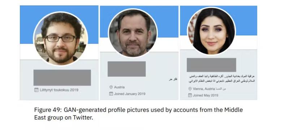This screenshot has height=130, width=289.
Task: Select the Liittynyt toukokuu 2019 text
Action: [59, 90]
